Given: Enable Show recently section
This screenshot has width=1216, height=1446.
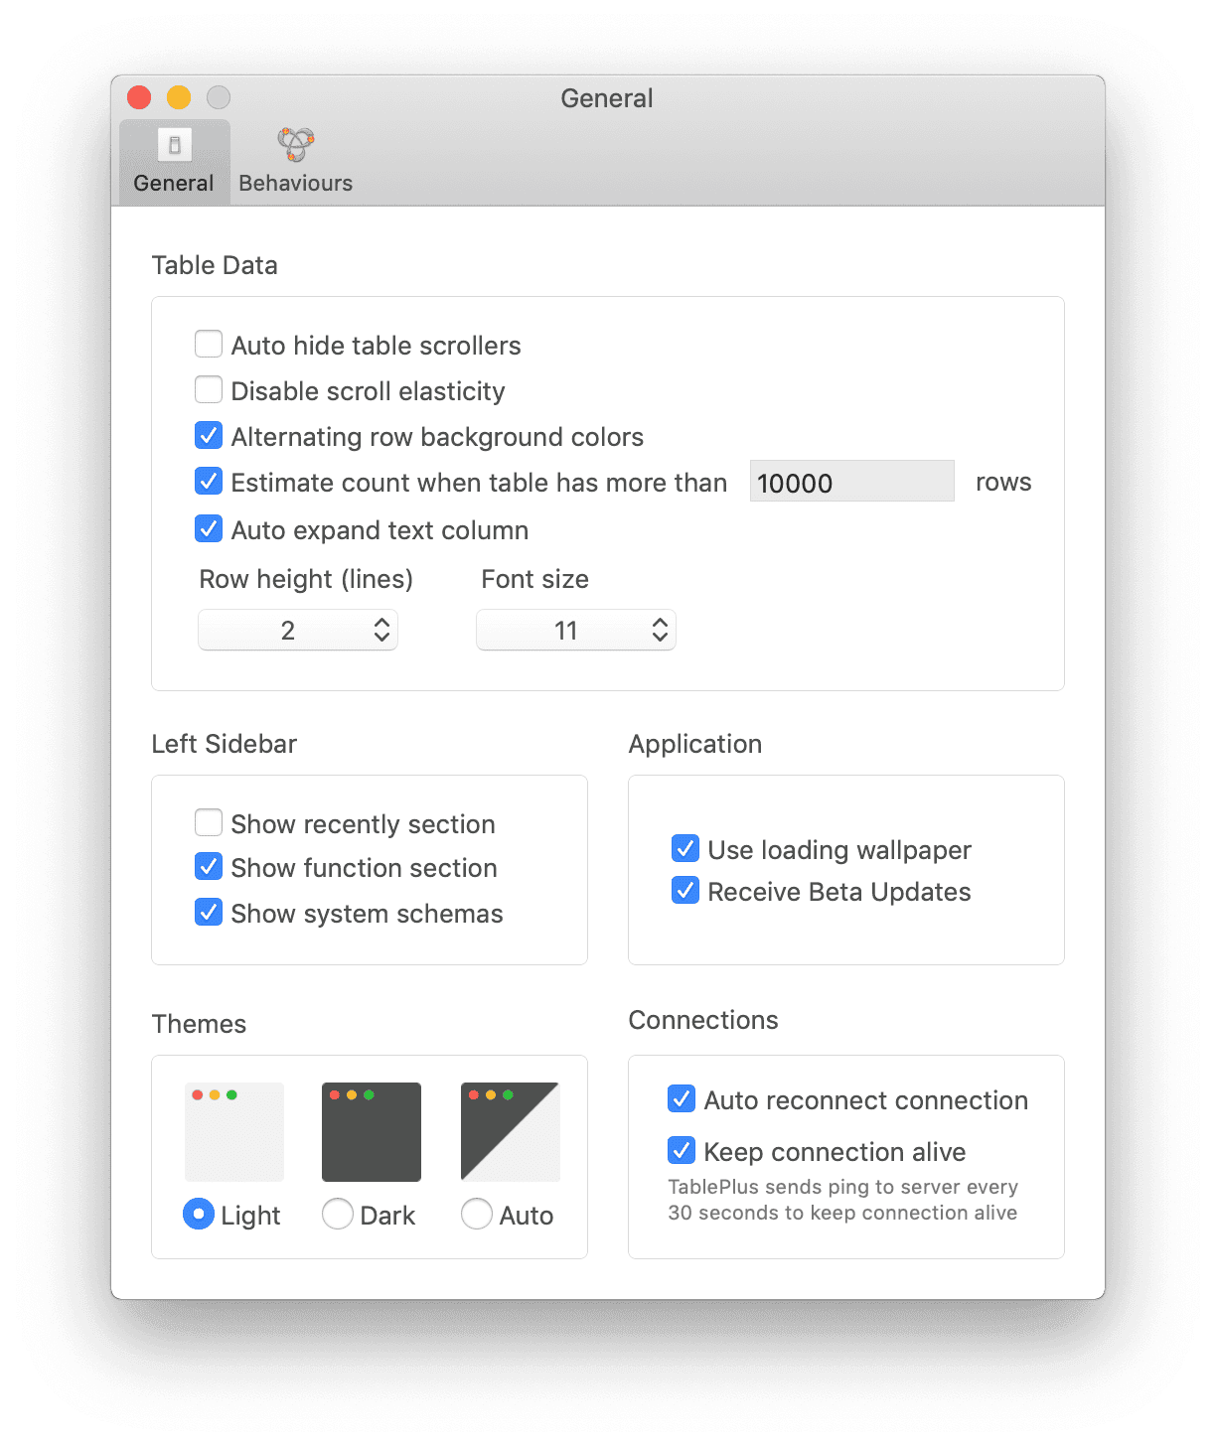Looking at the screenshot, I should click(209, 822).
